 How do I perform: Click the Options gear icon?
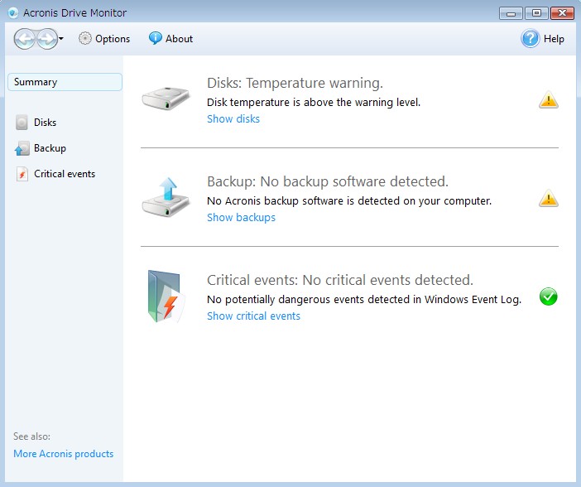(x=85, y=38)
